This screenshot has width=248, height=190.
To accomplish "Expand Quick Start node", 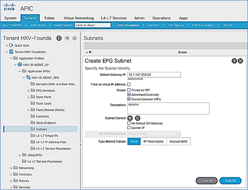I will coord(7,46).
